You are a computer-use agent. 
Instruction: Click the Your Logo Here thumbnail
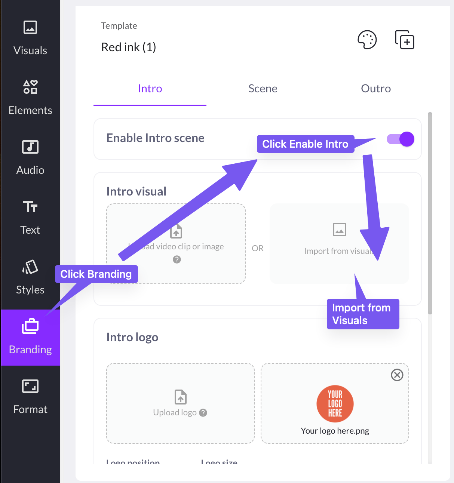(335, 404)
